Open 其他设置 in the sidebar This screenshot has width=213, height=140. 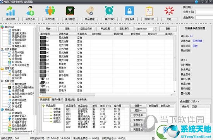(17, 106)
